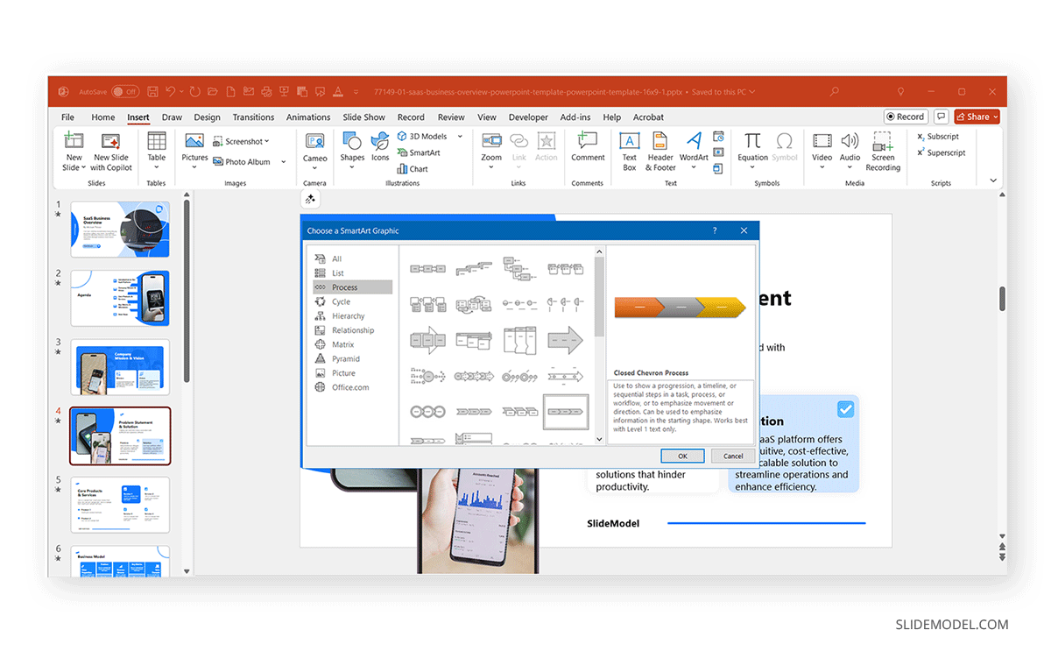Screen dimensions: 1051x651
Task: Open the 3D Models dropdown arrow
Action: point(460,136)
